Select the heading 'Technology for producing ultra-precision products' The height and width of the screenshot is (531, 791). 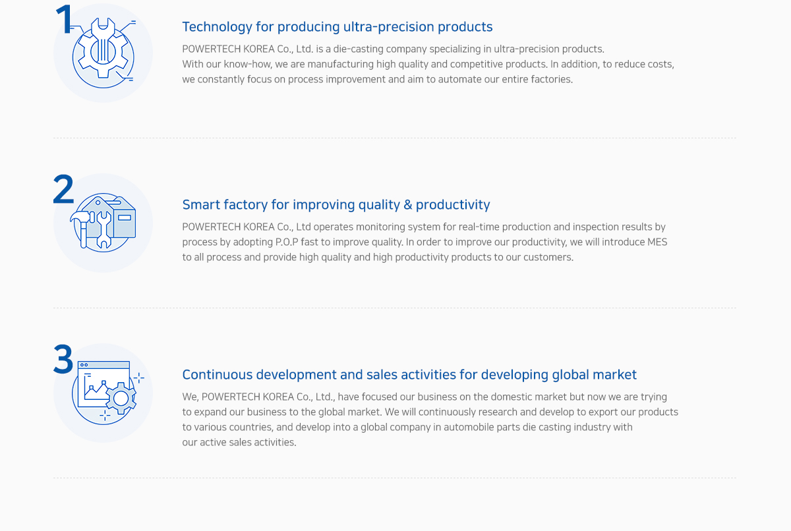(x=337, y=27)
